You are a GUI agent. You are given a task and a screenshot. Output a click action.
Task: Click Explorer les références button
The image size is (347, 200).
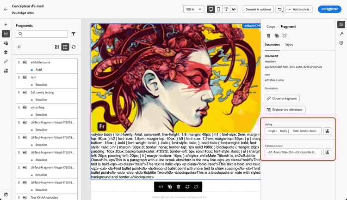(285, 110)
